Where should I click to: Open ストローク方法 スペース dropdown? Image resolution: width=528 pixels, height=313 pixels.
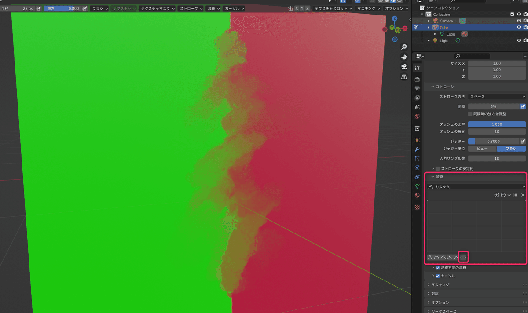pyautogui.click(x=497, y=96)
